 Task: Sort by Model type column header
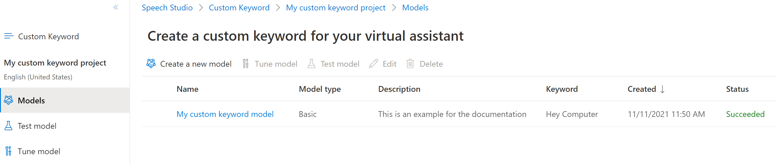click(x=320, y=89)
